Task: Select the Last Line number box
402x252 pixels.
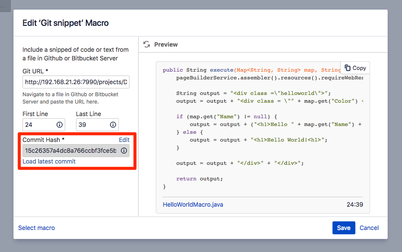Action: 92,125
